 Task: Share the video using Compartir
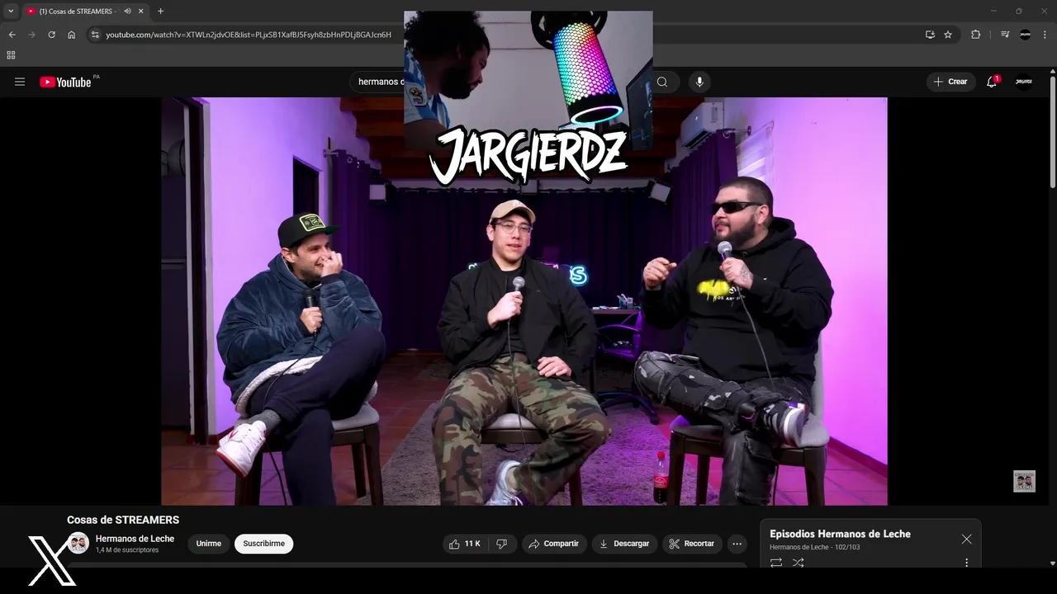(x=554, y=544)
